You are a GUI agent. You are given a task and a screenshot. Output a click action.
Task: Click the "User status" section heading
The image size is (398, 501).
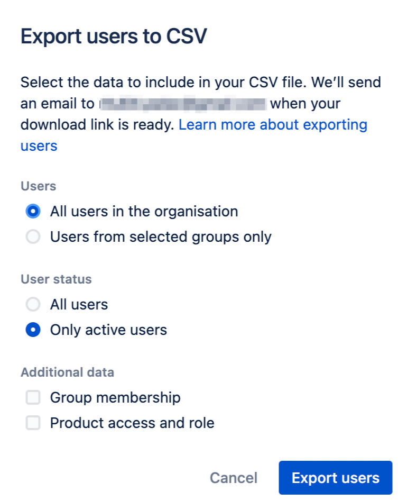(x=56, y=279)
